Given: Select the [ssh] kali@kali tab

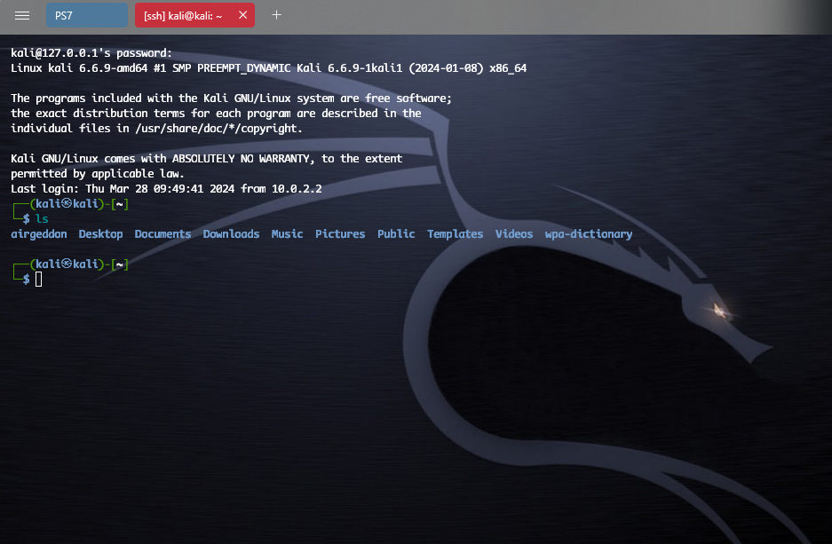Looking at the screenshot, I should click(x=183, y=16).
